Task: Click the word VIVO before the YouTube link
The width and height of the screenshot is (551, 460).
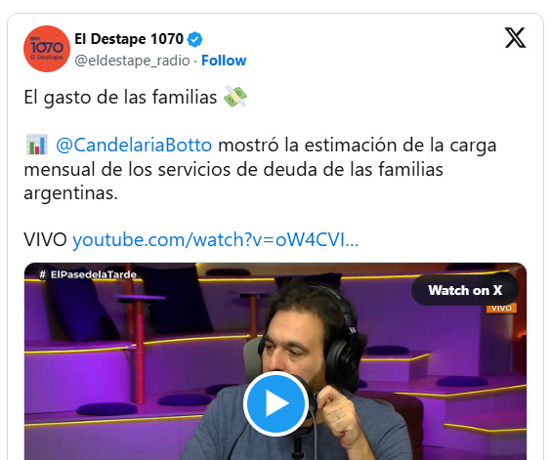Action: (x=45, y=240)
